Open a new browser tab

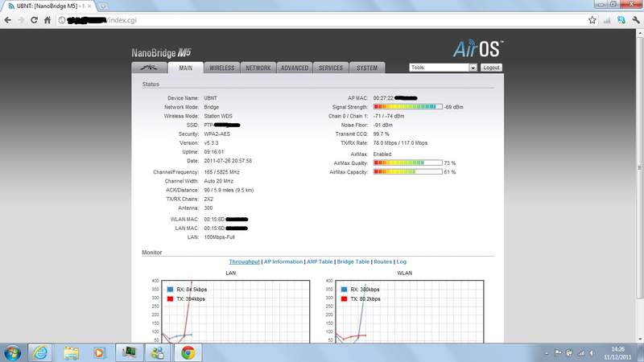pos(103,6)
